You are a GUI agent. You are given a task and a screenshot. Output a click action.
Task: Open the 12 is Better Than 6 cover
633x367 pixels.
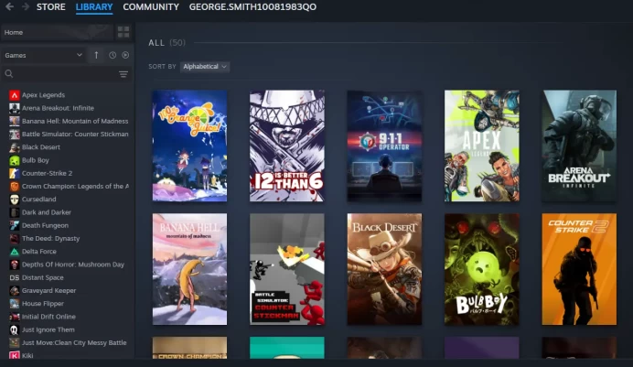coord(287,146)
